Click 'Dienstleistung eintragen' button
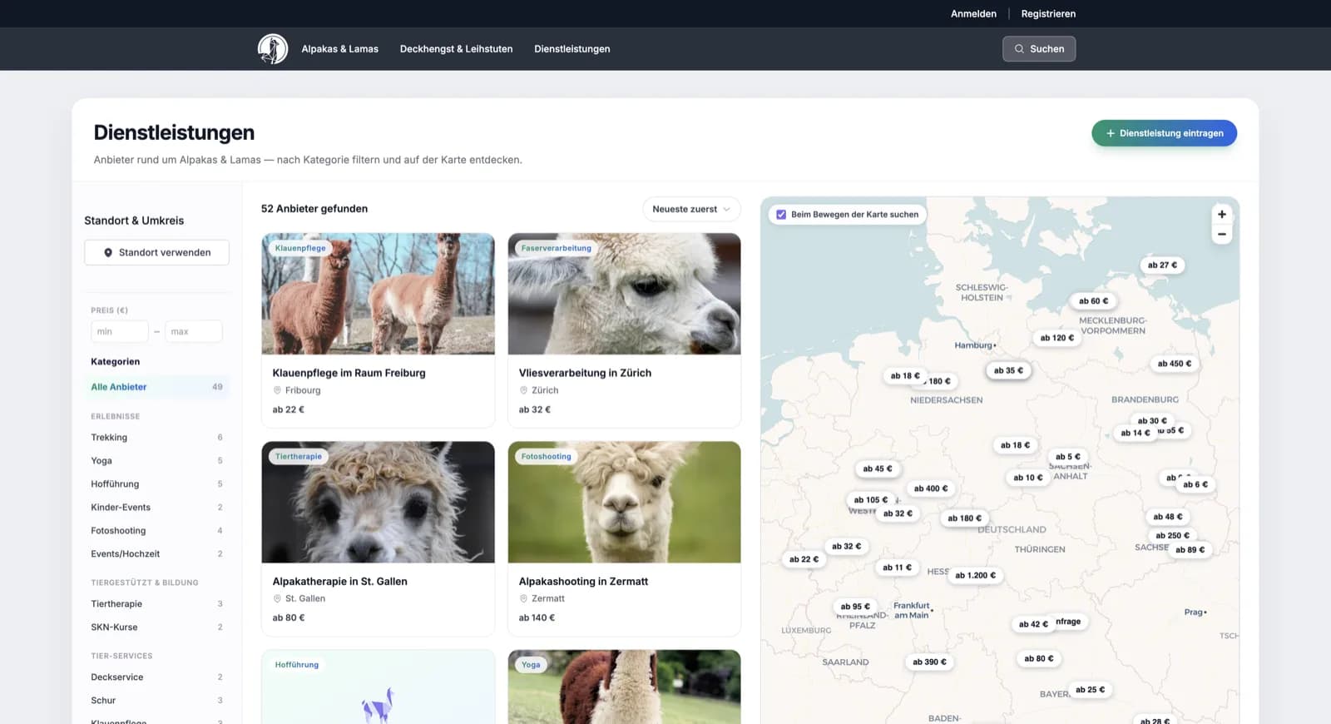Viewport: 1331px width, 724px height. 1164,133
